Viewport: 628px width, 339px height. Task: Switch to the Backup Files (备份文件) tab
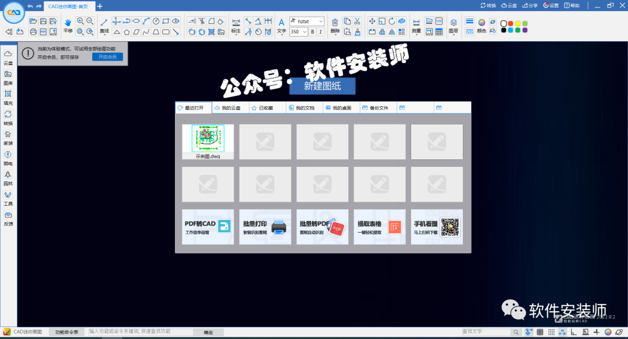(379, 108)
